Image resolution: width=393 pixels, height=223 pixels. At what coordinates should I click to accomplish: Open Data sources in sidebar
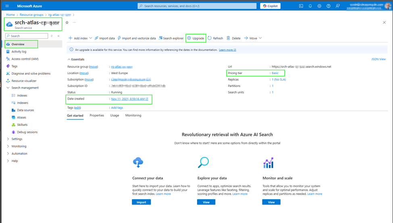click(25, 110)
